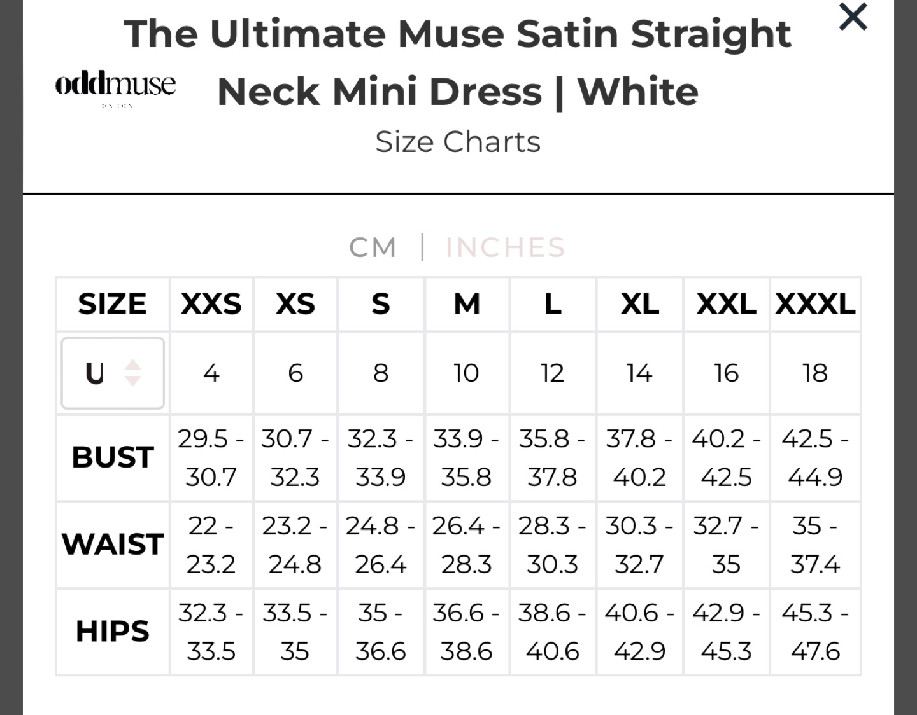This screenshot has height=715, width=917.
Task: Click the HIPS row label
Action: coord(112,632)
